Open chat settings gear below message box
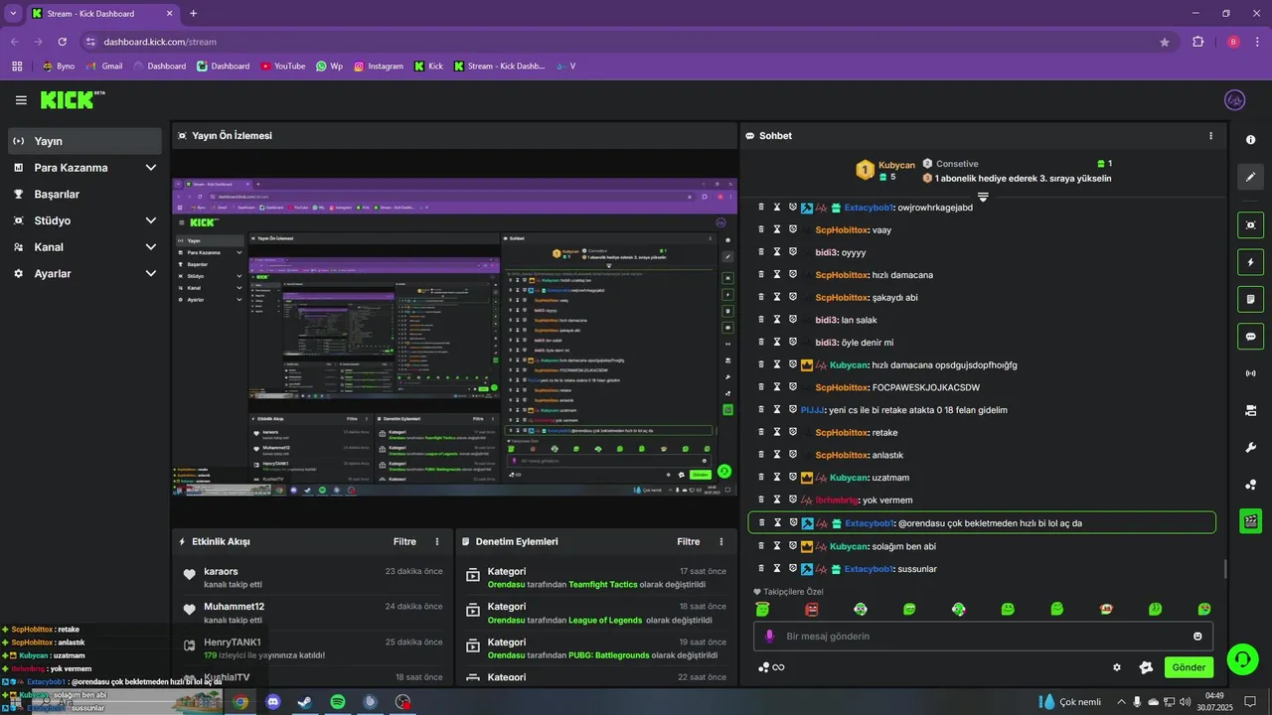 (x=1117, y=667)
